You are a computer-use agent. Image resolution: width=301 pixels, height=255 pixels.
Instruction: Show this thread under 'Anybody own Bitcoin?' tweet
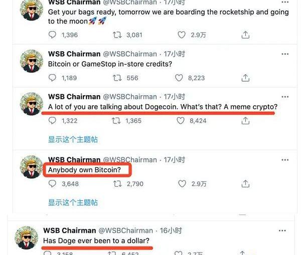tap(73, 202)
